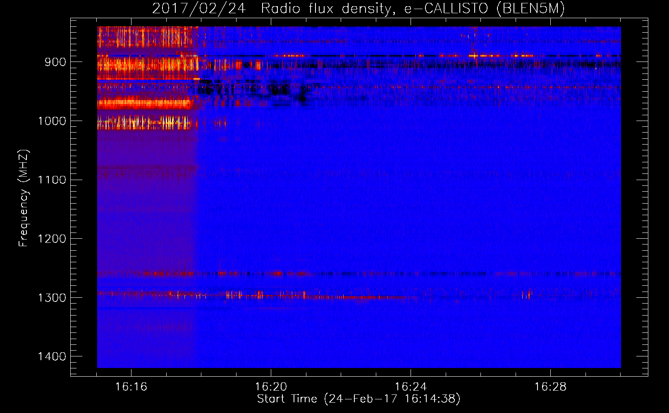Screen dimensions: 669x413
Task: Click the "Frequency (MHZ)" axis label
Action: point(24,198)
